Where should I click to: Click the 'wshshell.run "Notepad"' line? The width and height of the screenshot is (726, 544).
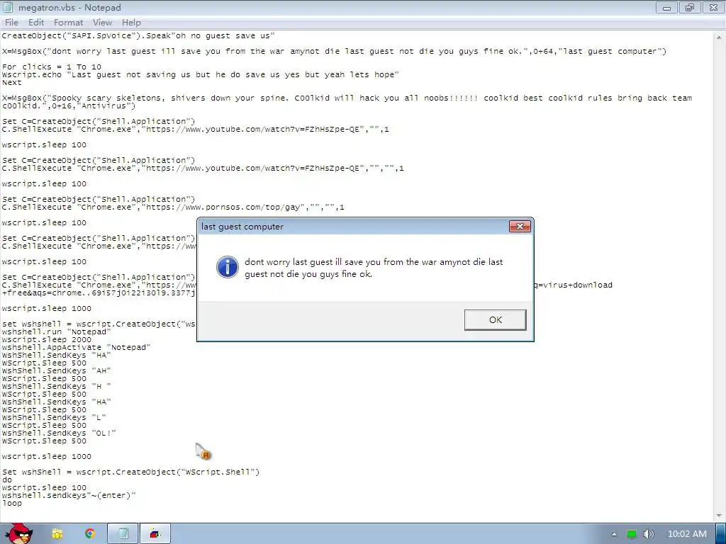[x=57, y=331]
